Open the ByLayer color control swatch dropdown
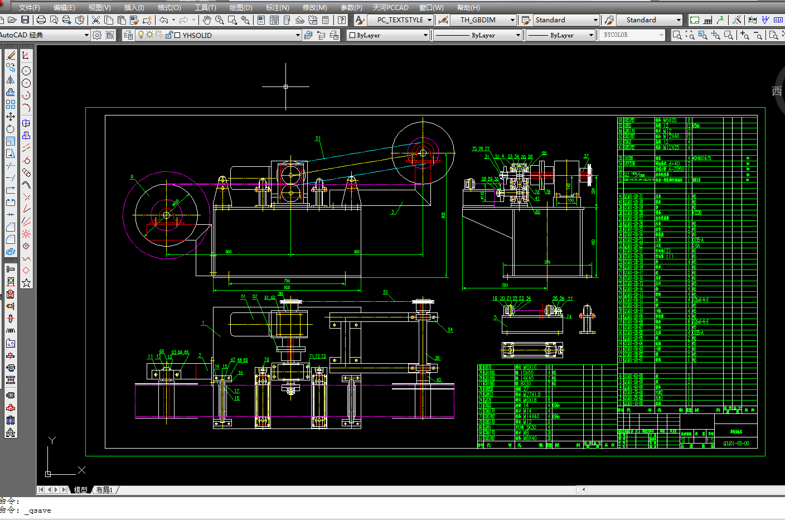Viewport: 785px width, 520px height. 425,35
